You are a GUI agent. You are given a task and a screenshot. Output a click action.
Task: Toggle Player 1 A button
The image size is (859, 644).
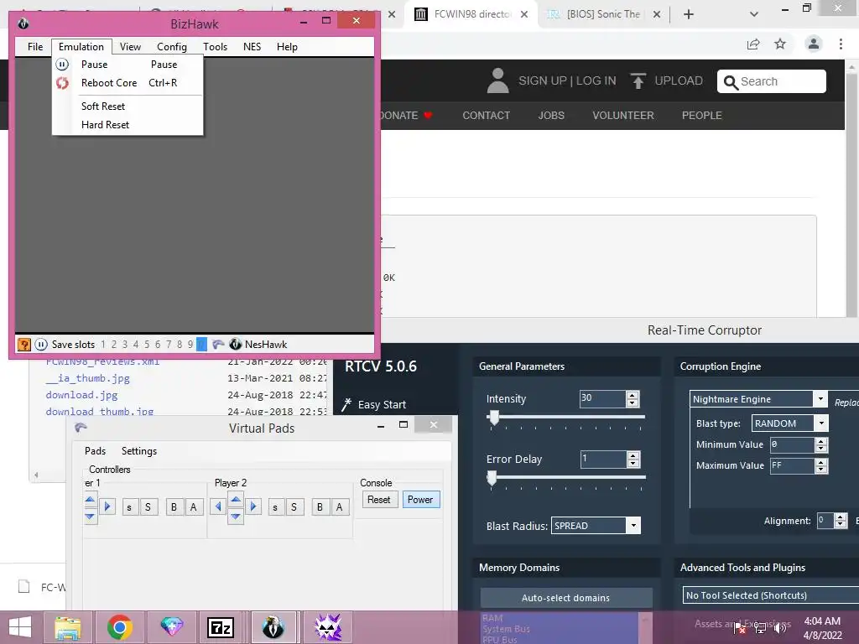click(193, 507)
